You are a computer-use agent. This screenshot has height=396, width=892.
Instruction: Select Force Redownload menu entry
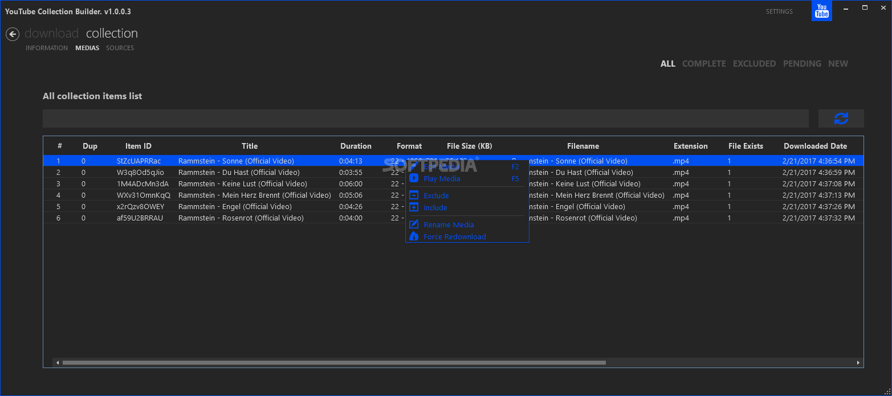tap(454, 237)
